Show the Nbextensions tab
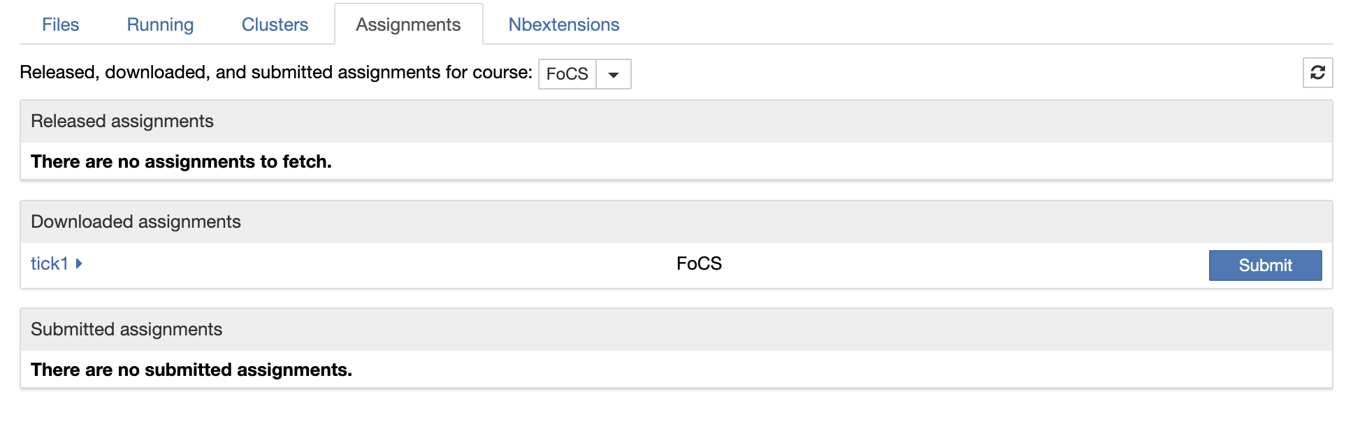 pyautogui.click(x=563, y=24)
